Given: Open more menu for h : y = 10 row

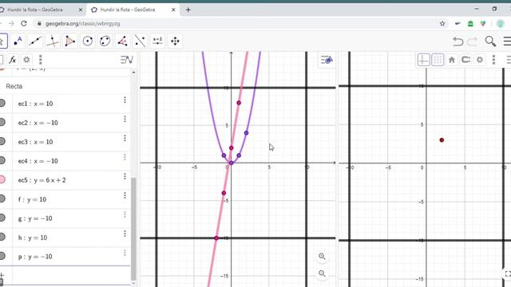Looking at the screenshot, I should [125, 234].
